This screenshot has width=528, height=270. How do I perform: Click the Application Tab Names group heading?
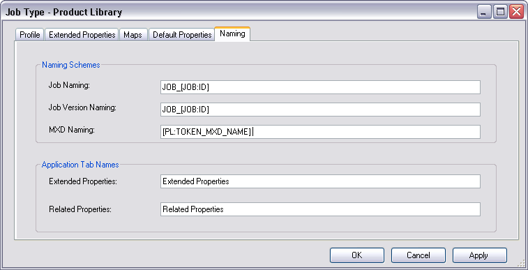point(80,165)
